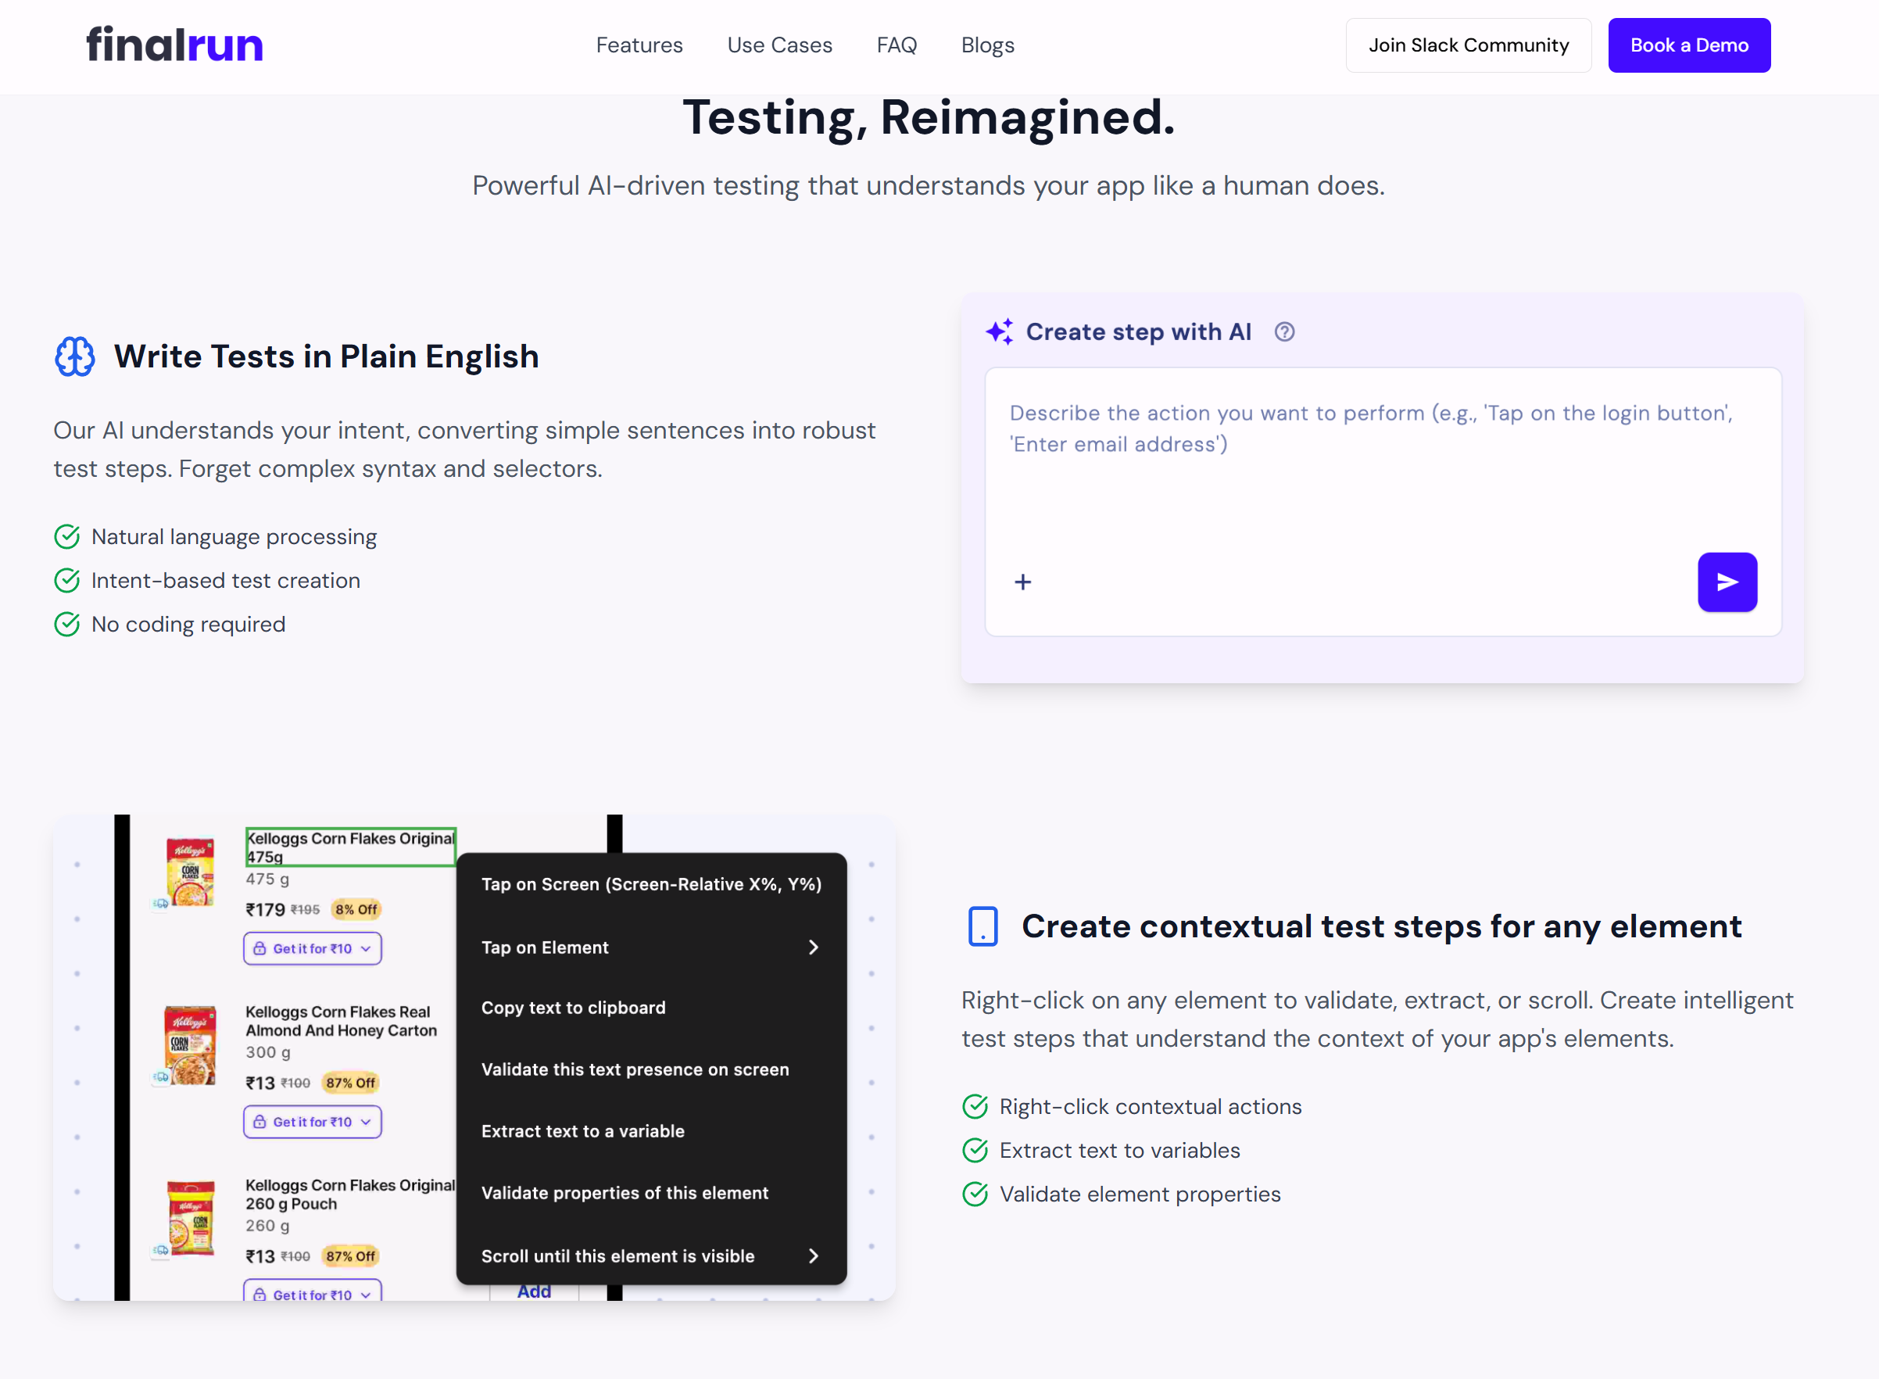1879x1379 pixels.
Task: Click the phone icon beside contextual heading
Action: point(983,926)
